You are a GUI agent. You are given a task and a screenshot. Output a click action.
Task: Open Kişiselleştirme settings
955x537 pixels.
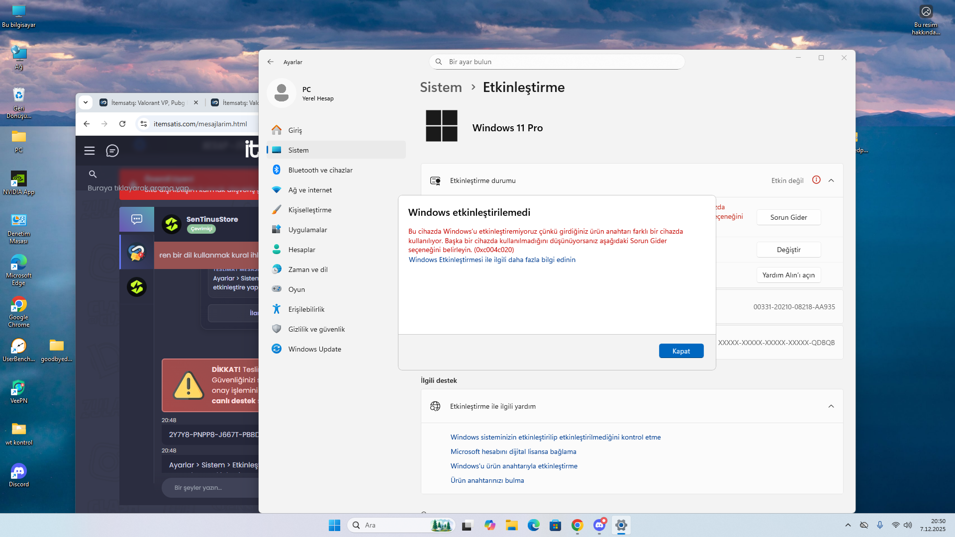point(336,210)
